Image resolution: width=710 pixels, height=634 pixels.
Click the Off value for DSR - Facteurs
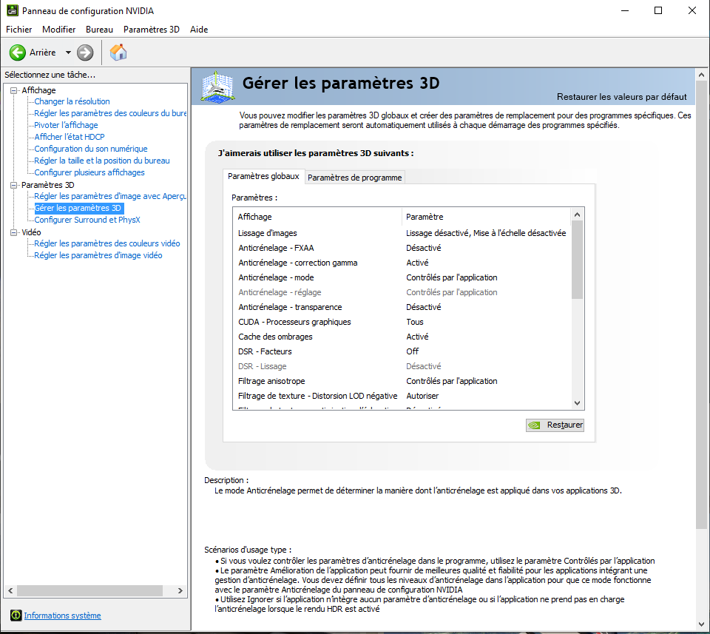[412, 351]
